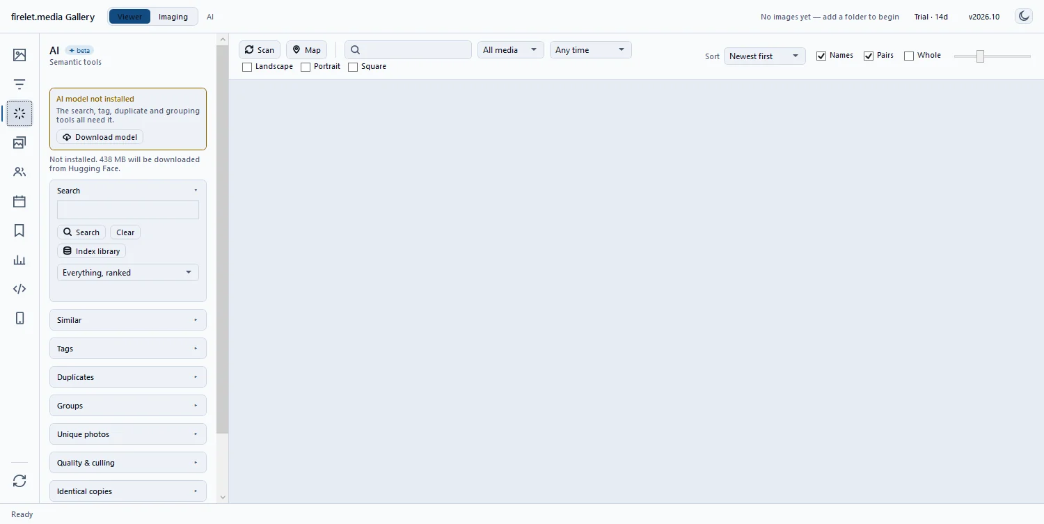Viewport: 1044px width, 524px height.
Task: Open the filter lines sidebar icon
Action: [x=19, y=84]
